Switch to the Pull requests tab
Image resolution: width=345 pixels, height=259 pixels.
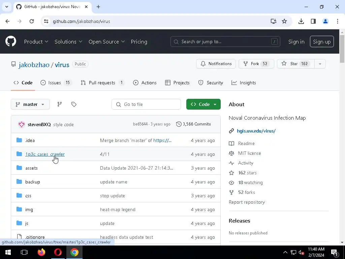click(x=102, y=83)
